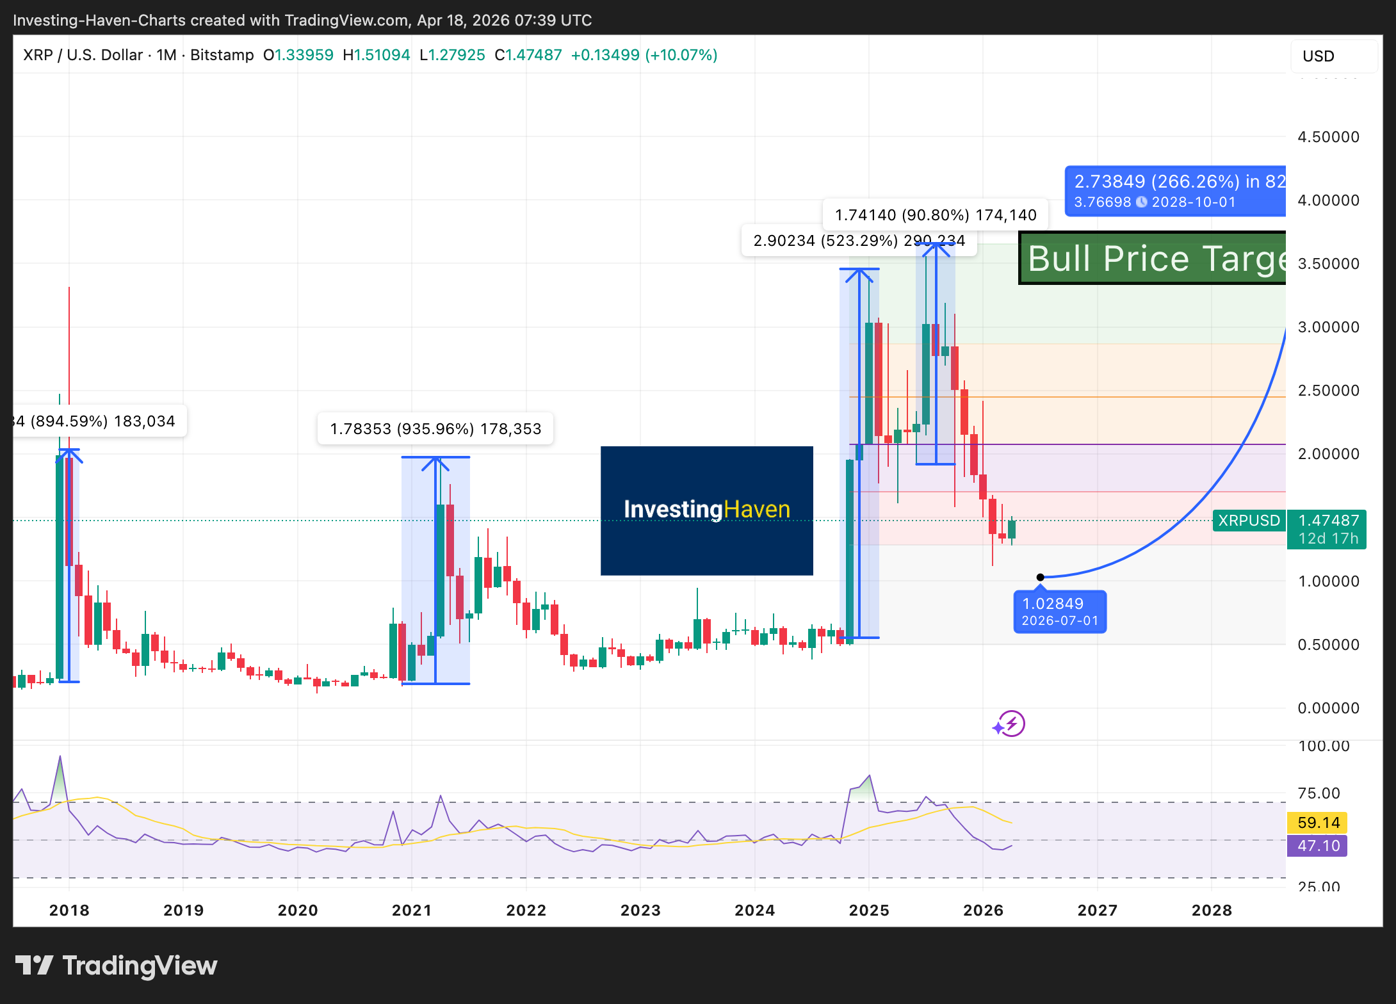Click the 2021 label on time axis
The image size is (1396, 1004).
coord(412,910)
